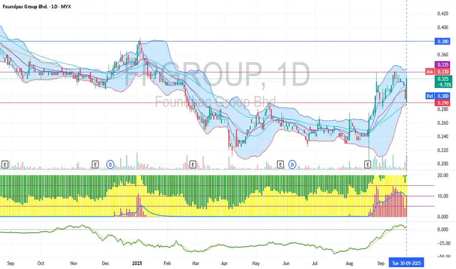Select the purple 0.335 price level label
The image size is (456, 269).
click(x=442, y=65)
